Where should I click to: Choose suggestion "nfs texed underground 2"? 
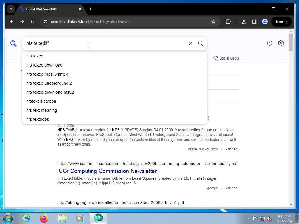[x=114, y=83]
